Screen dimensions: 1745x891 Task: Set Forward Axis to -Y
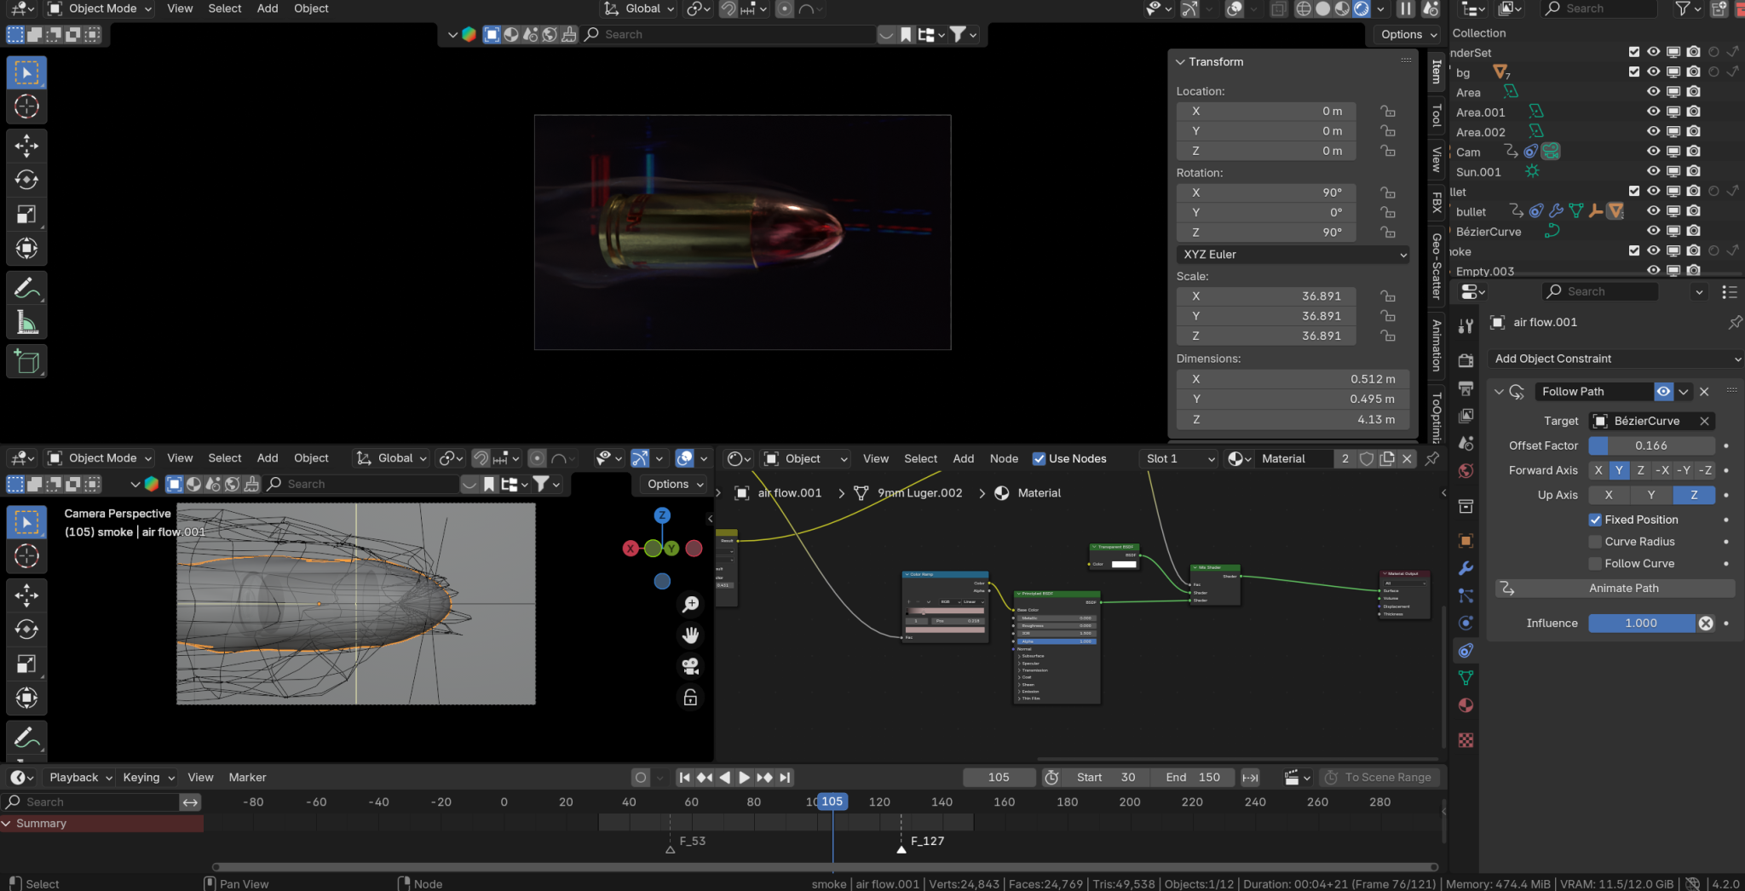point(1683,470)
